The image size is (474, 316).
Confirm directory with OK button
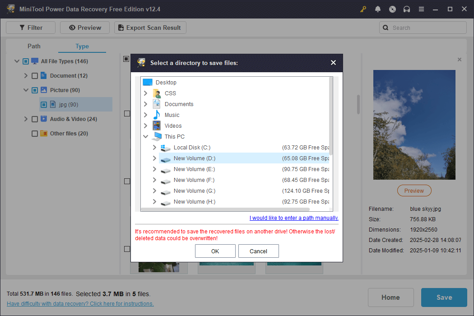pos(215,251)
